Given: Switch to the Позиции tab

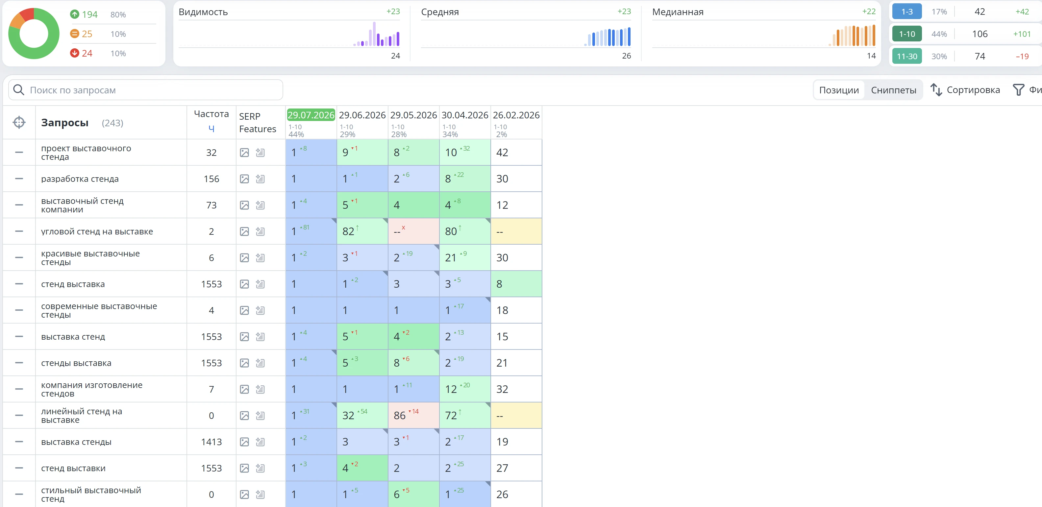Looking at the screenshot, I should click(839, 90).
